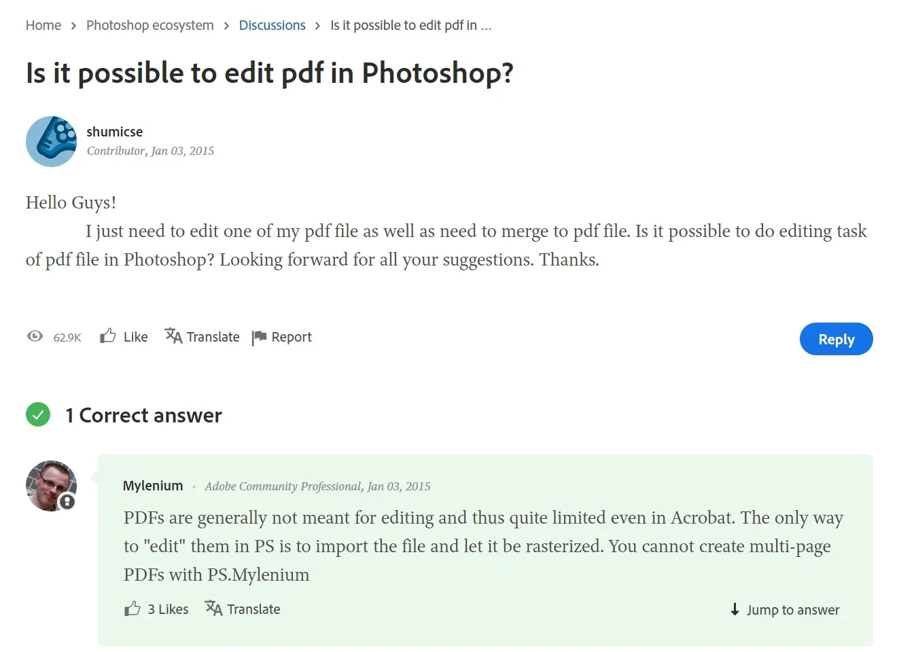Click shumicse's profile avatar
The height and width of the screenshot is (652, 897).
click(51, 141)
